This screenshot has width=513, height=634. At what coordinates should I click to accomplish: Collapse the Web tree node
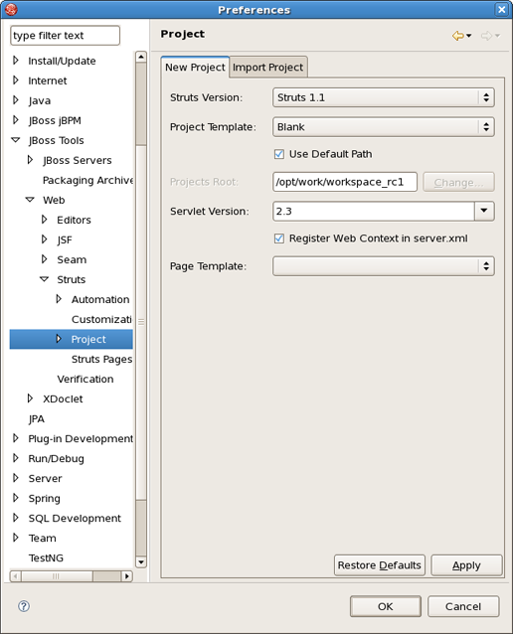pos(30,200)
